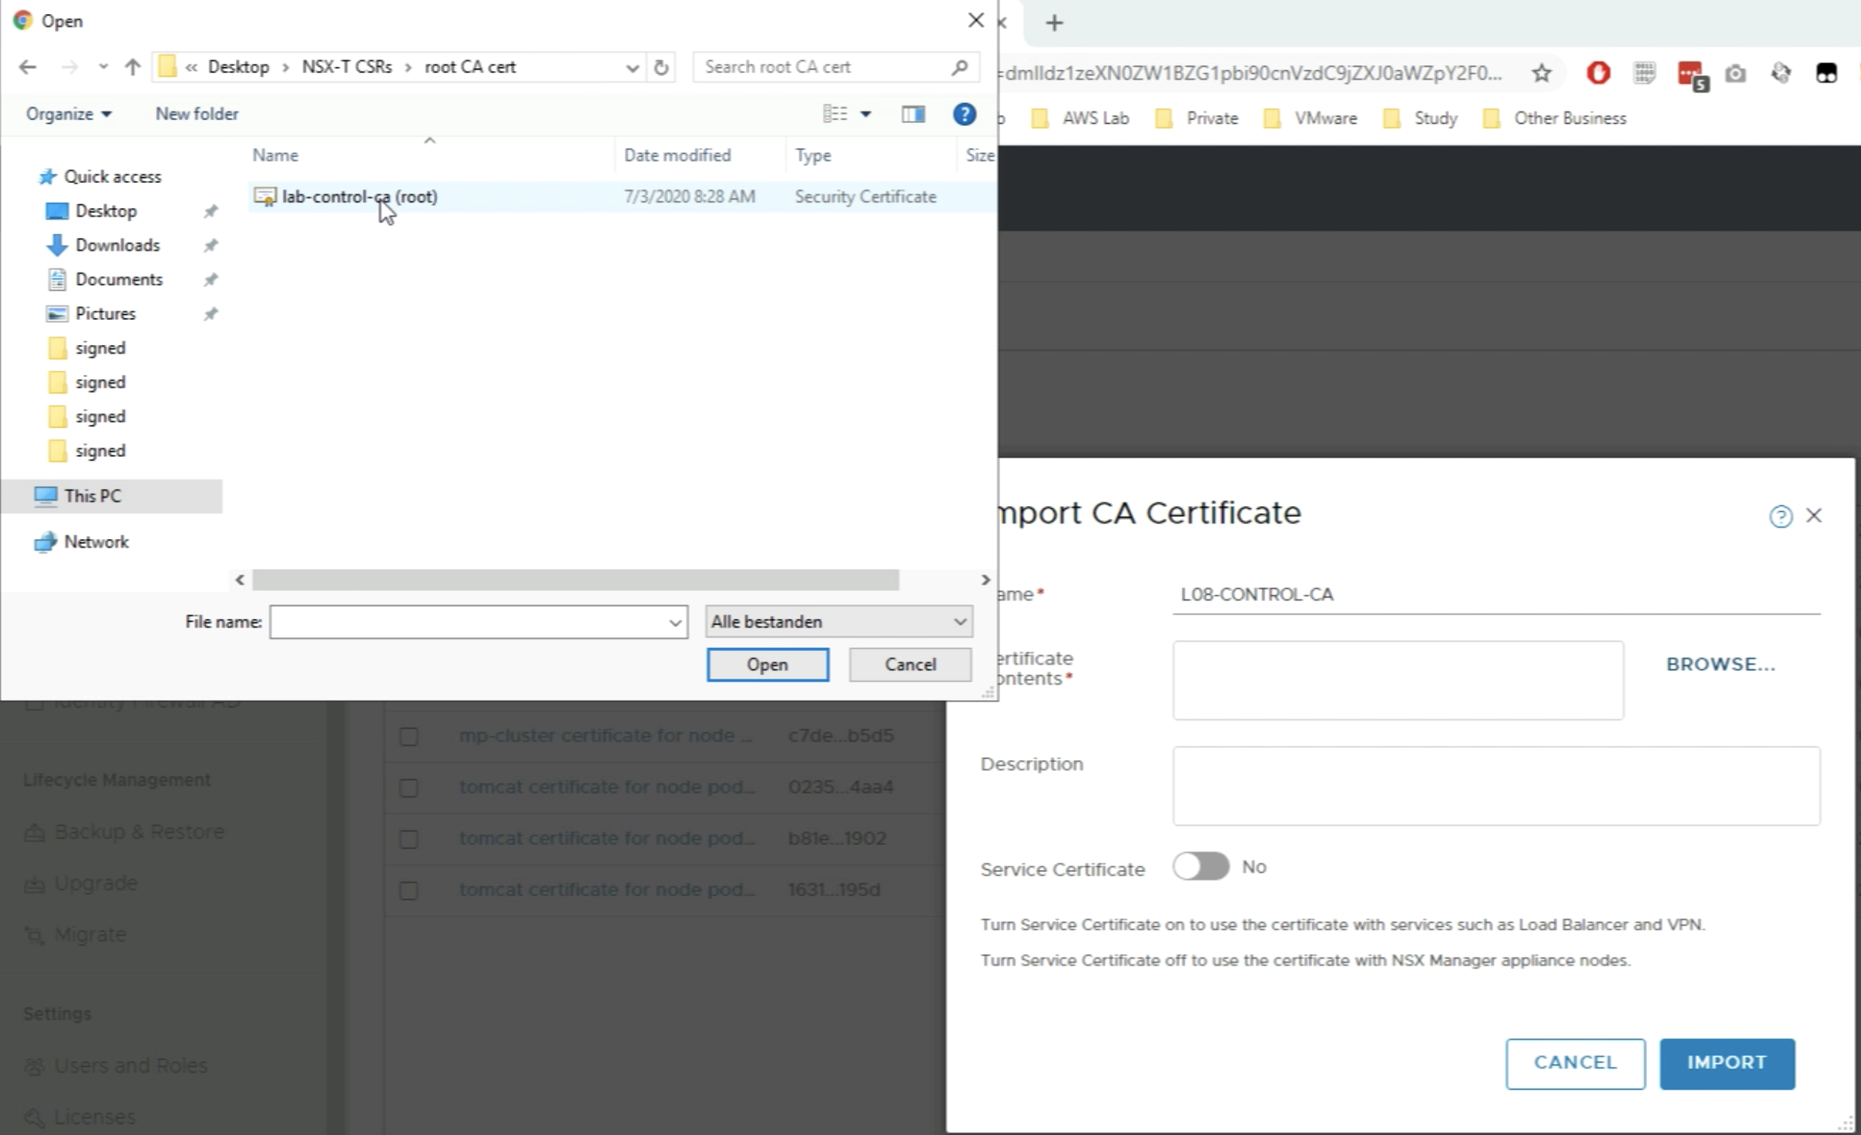Click the refresh icon beside the path bar

pos(661,67)
